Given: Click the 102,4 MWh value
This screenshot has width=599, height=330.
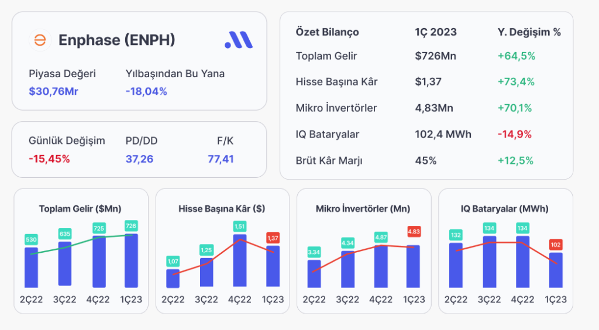Looking at the screenshot, I should click(443, 135).
